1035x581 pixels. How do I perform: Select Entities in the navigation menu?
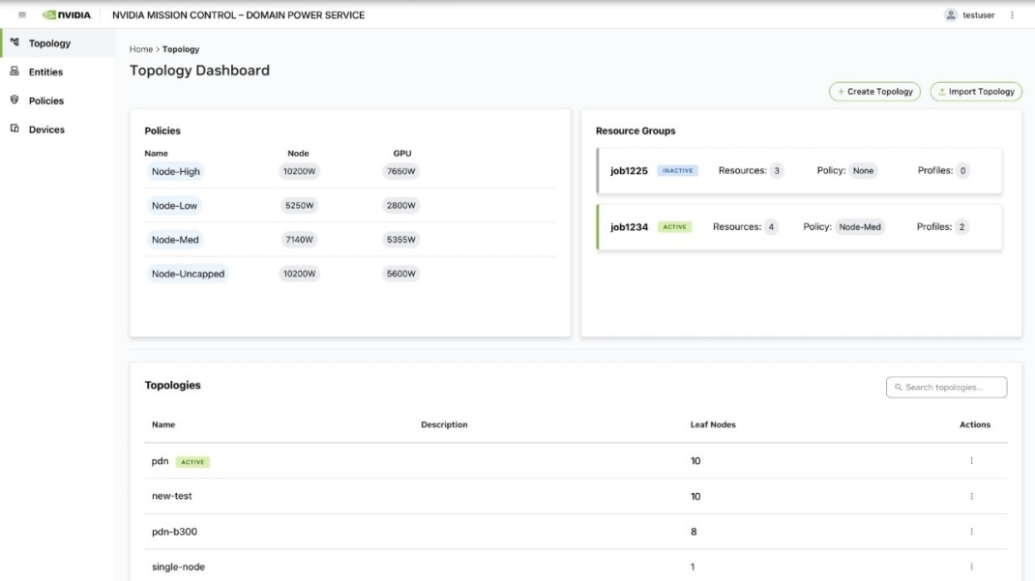[46, 72]
